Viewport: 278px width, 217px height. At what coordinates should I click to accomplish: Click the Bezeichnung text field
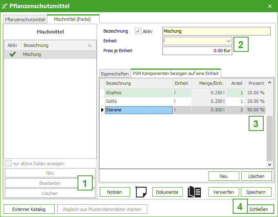click(x=216, y=31)
